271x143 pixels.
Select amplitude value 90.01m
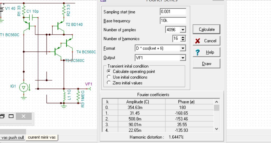(x=135, y=124)
